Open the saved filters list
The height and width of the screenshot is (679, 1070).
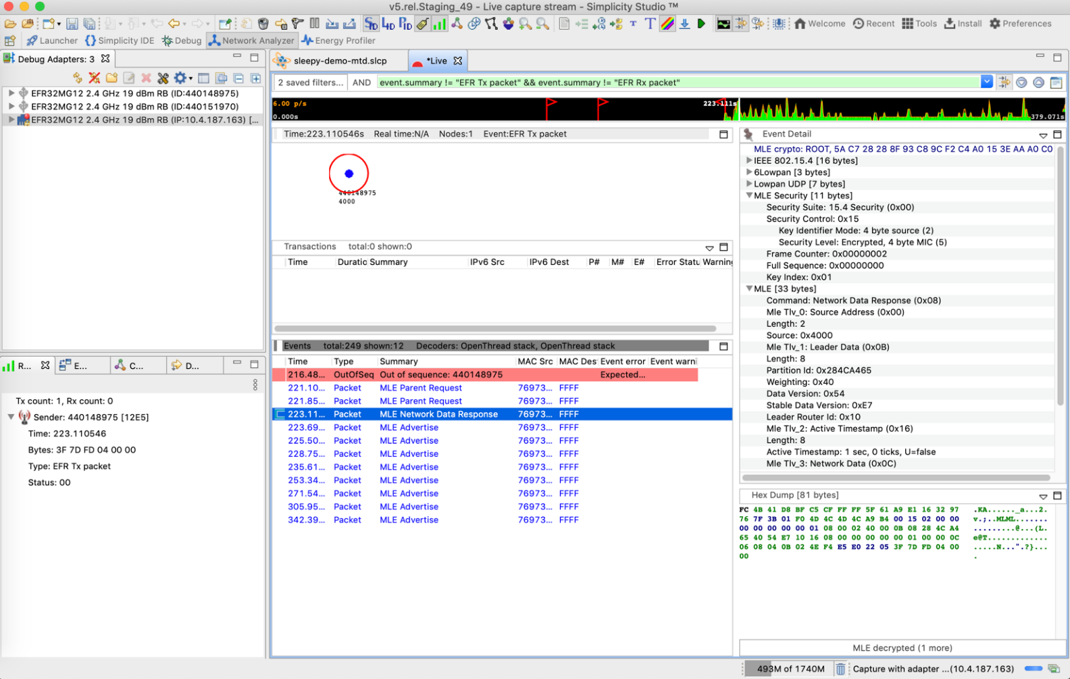pos(310,82)
